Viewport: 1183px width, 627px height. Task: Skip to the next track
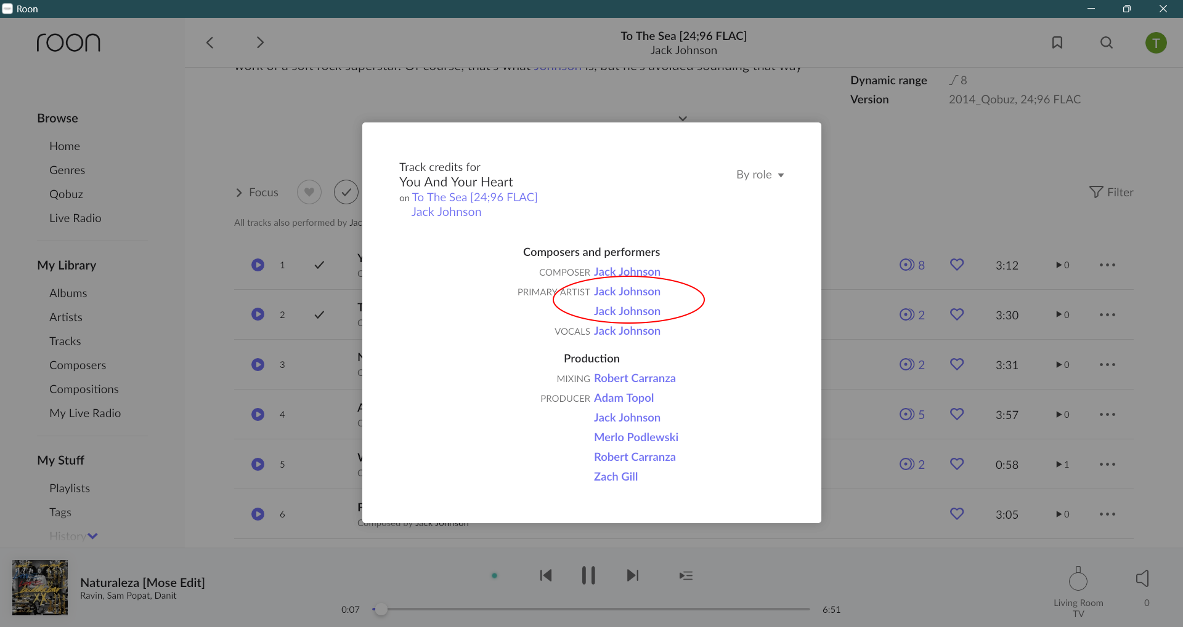coord(632,575)
